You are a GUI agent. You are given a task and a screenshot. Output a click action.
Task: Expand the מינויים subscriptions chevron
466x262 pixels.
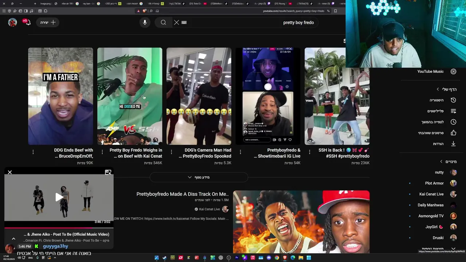[x=441, y=162]
